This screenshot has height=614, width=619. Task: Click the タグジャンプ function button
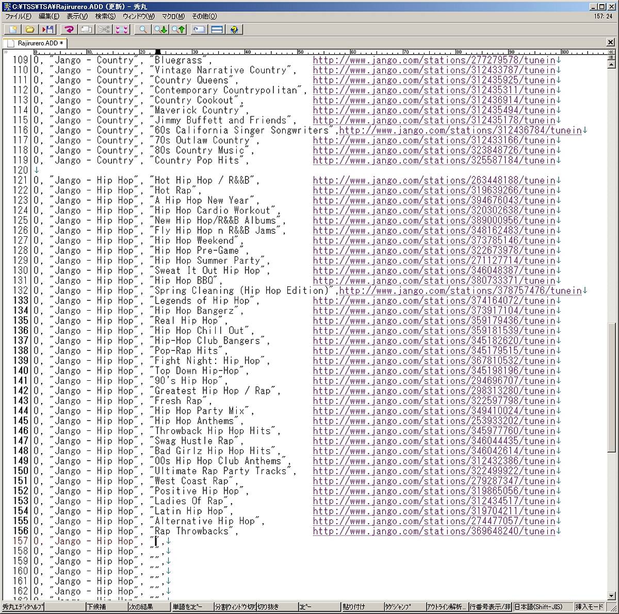(x=405, y=607)
